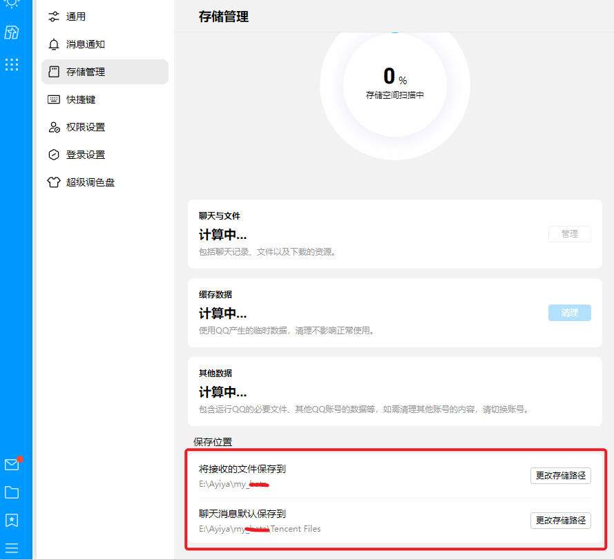Click the star bookmark favorites icon
Viewport: 614px width, 560px height.
pos(12,520)
